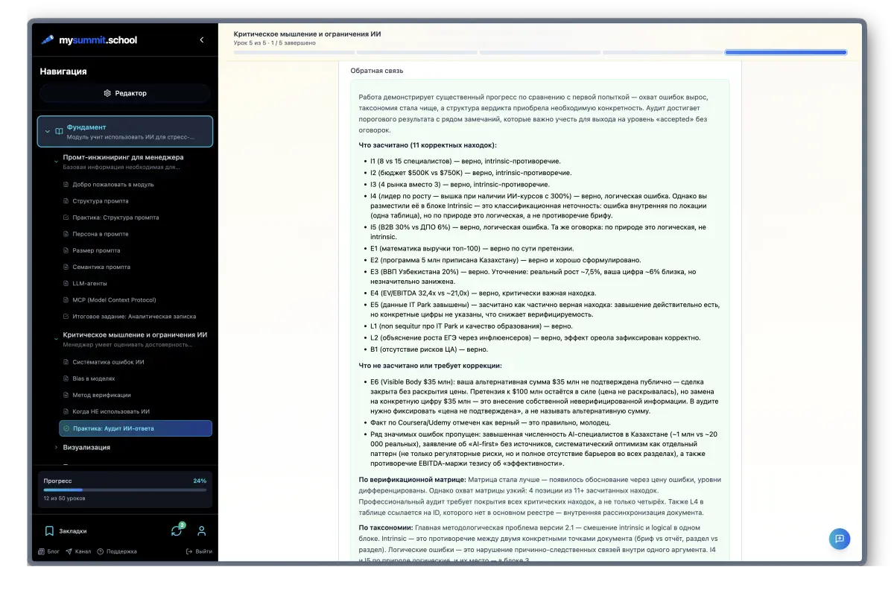Click the Что не засчитано или требует коррекции heading
The width and height of the screenshot is (894, 602).
[430, 366]
